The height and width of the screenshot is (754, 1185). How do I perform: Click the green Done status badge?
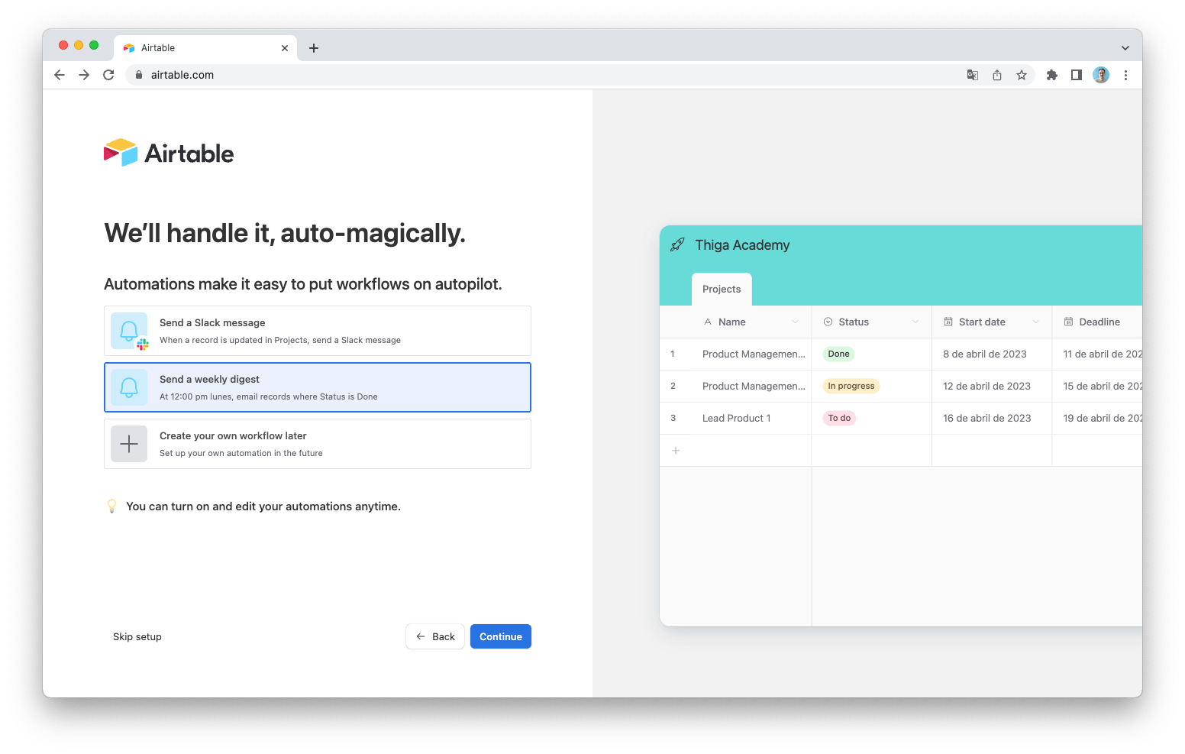click(x=838, y=354)
